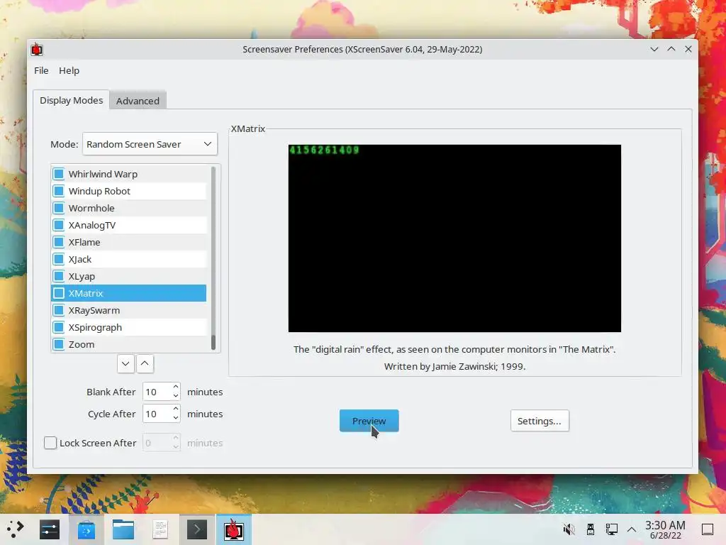Screen dimensions: 726x545
Task: Switch to the Advanced tab
Action: pos(138,101)
